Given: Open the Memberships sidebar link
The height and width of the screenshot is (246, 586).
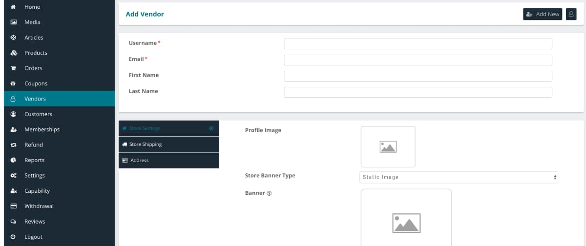Looking at the screenshot, I should [42, 129].
